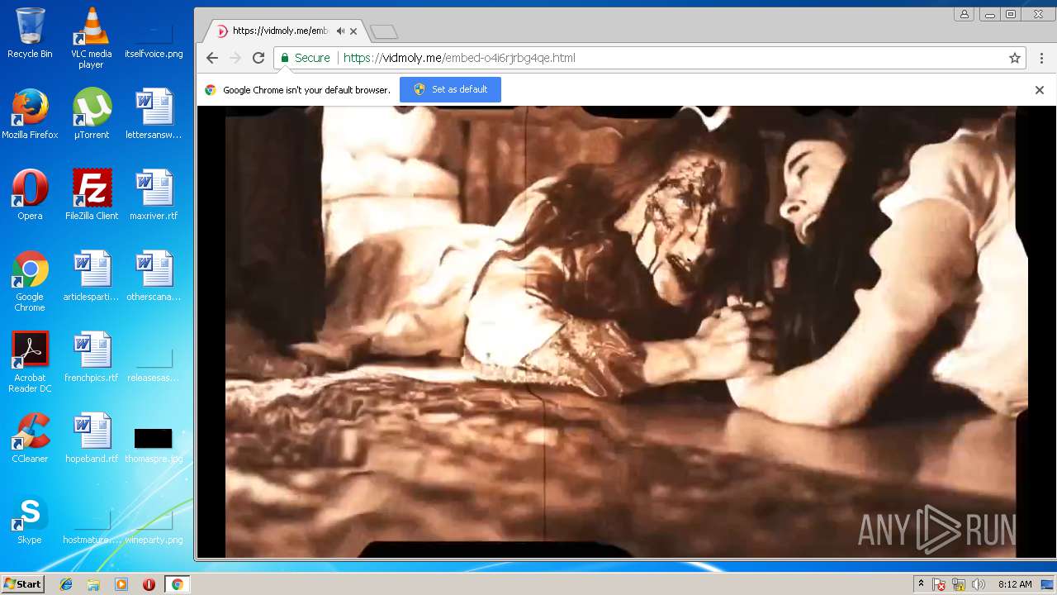Screen dimensions: 1057x595
Task: Open the Action Center flag icon
Action: [x=939, y=584]
